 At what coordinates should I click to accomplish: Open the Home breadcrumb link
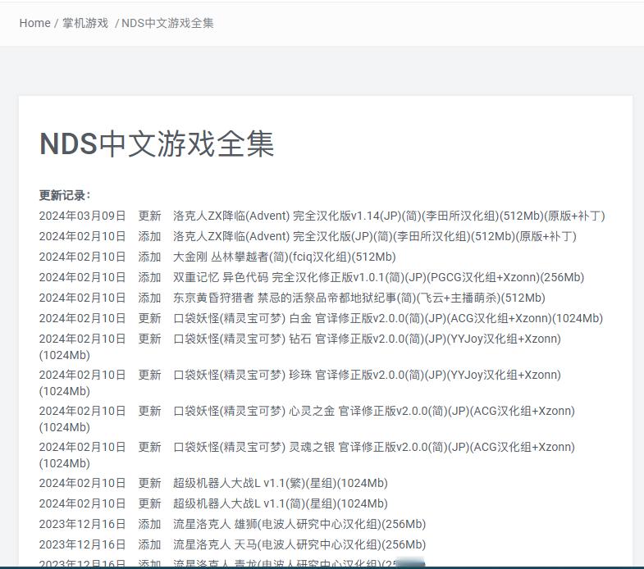tap(35, 23)
